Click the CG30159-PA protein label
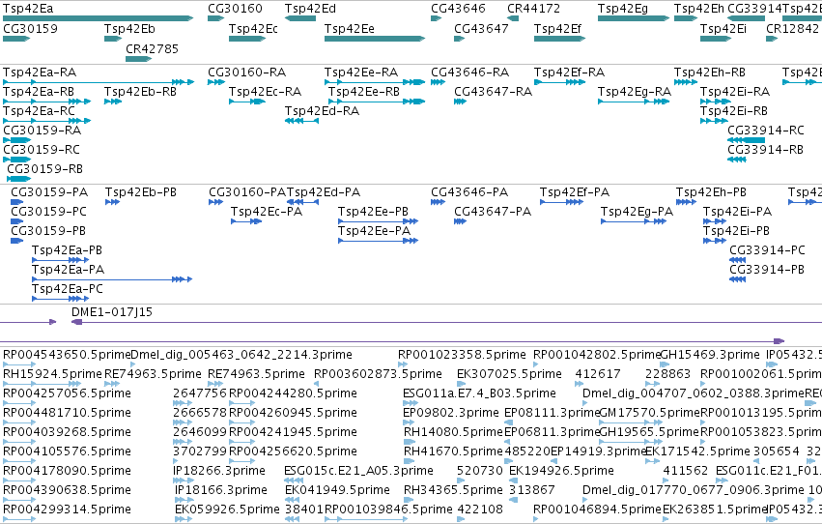822x524 pixels. click(x=49, y=192)
